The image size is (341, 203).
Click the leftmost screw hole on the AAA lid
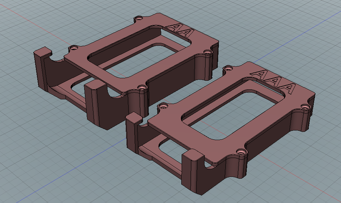click(164, 106)
